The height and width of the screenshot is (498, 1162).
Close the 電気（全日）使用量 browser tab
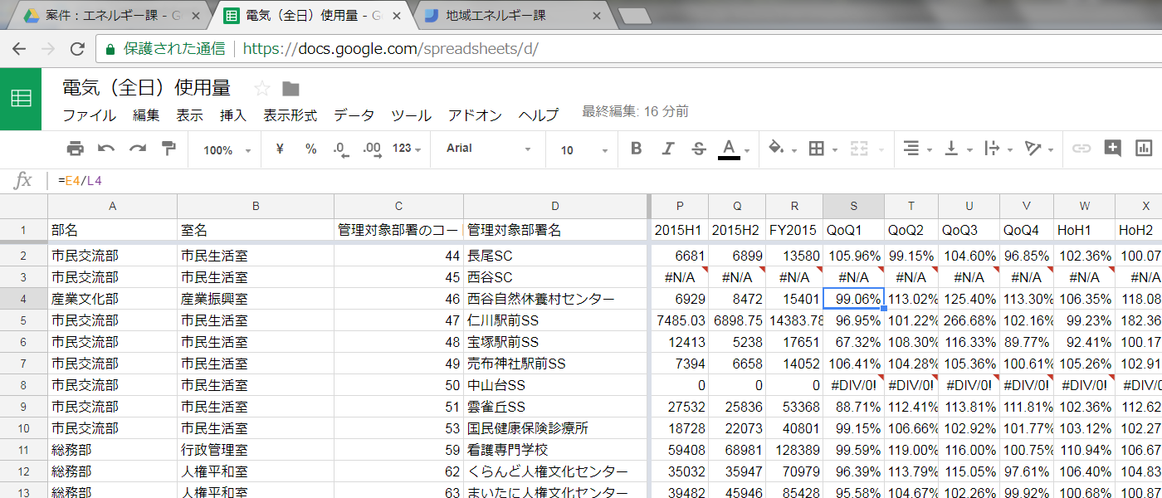398,16
